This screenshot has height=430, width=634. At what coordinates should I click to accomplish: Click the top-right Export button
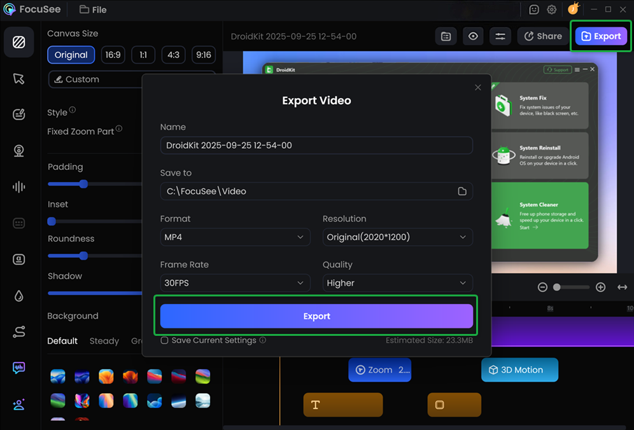click(601, 36)
